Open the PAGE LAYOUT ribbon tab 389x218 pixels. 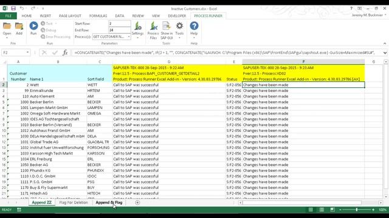pyautogui.click(x=70, y=16)
